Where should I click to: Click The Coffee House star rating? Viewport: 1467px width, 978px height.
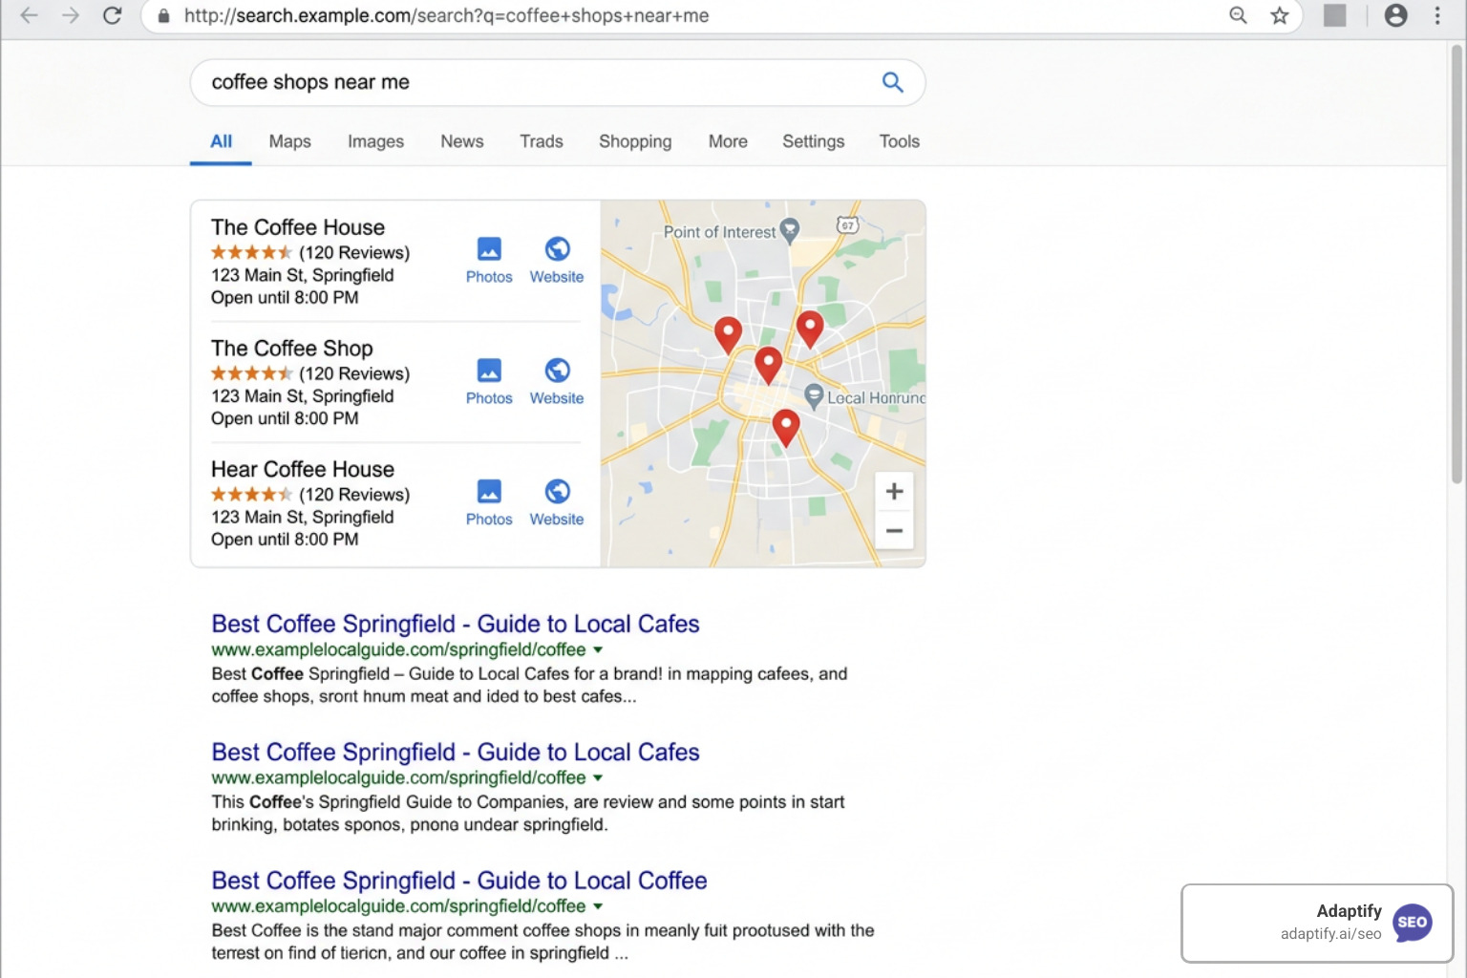pyautogui.click(x=251, y=252)
